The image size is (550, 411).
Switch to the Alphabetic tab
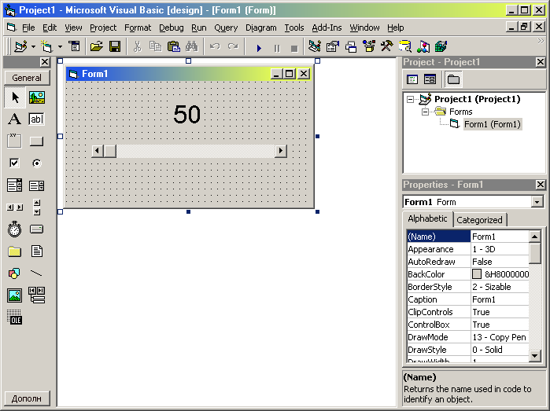[427, 218]
